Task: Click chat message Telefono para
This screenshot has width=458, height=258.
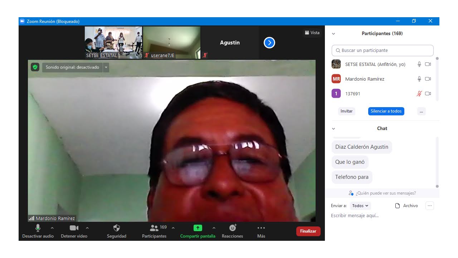Action: coord(352,177)
